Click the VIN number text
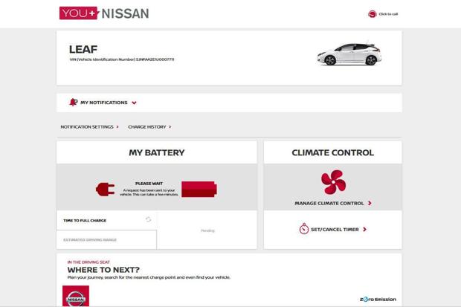 (x=122, y=59)
